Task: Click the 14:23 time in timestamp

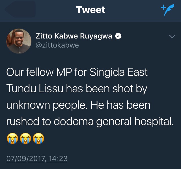Action: [x=58, y=159]
